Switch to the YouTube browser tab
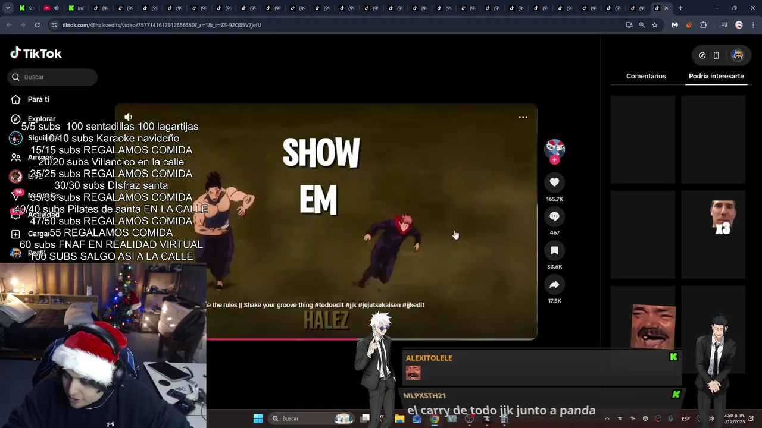 51,8
